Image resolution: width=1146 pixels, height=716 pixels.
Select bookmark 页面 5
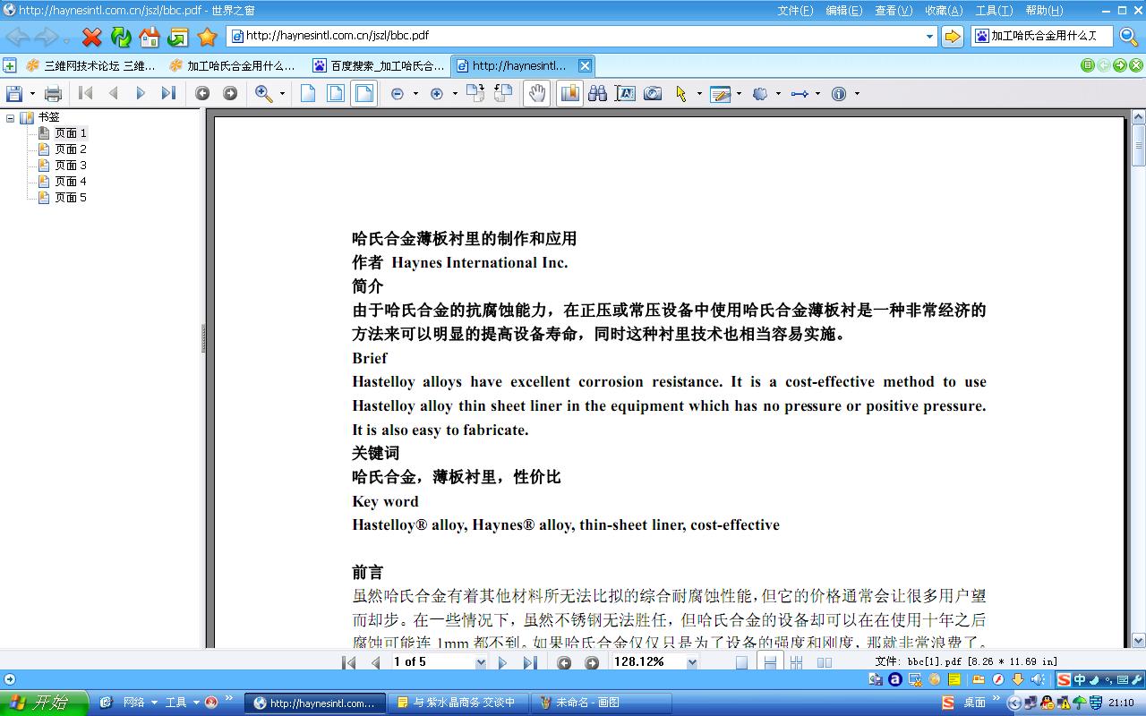click(71, 197)
